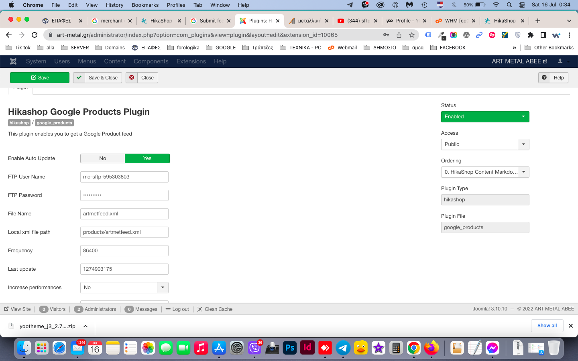This screenshot has width=578, height=361.
Task: Open the Joomla Menus menu
Action: pos(87,61)
